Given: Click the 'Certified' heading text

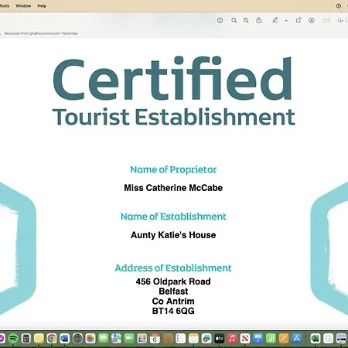Looking at the screenshot, I should pos(172,79).
